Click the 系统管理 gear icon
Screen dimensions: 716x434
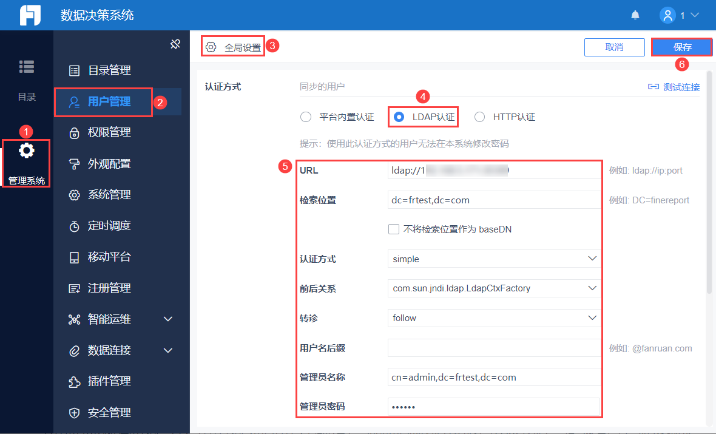click(74, 195)
